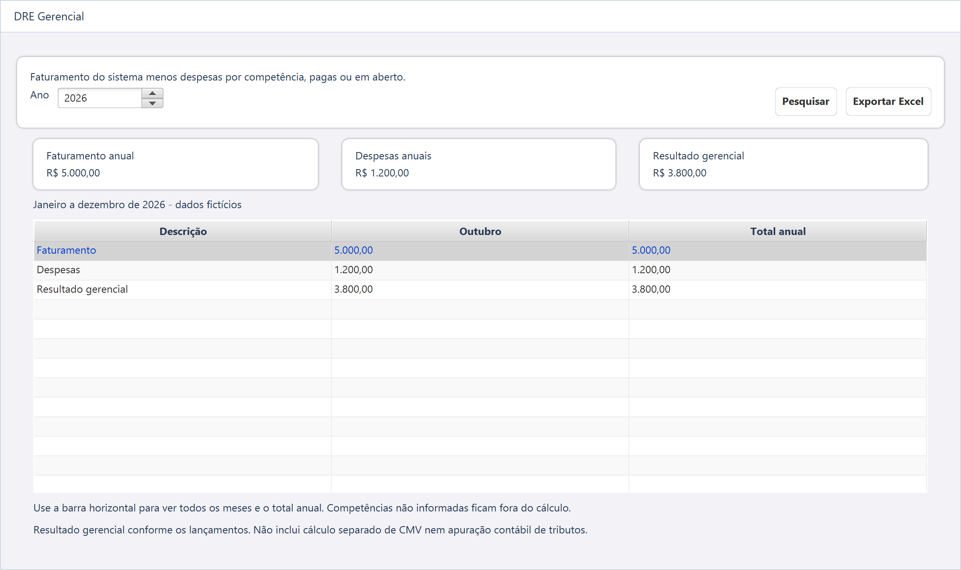The height and width of the screenshot is (570, 961).
Task: Click the Total anual value 5.000,00
Action: tap(651, 250)
